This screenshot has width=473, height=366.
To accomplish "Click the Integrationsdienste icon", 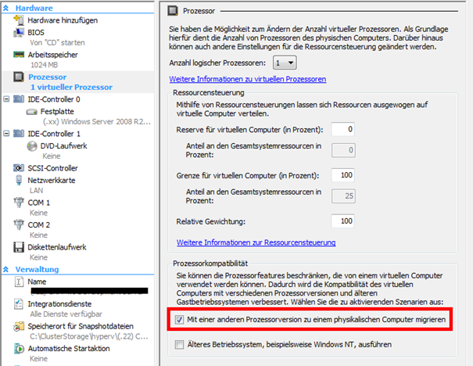I will [19, 304].
